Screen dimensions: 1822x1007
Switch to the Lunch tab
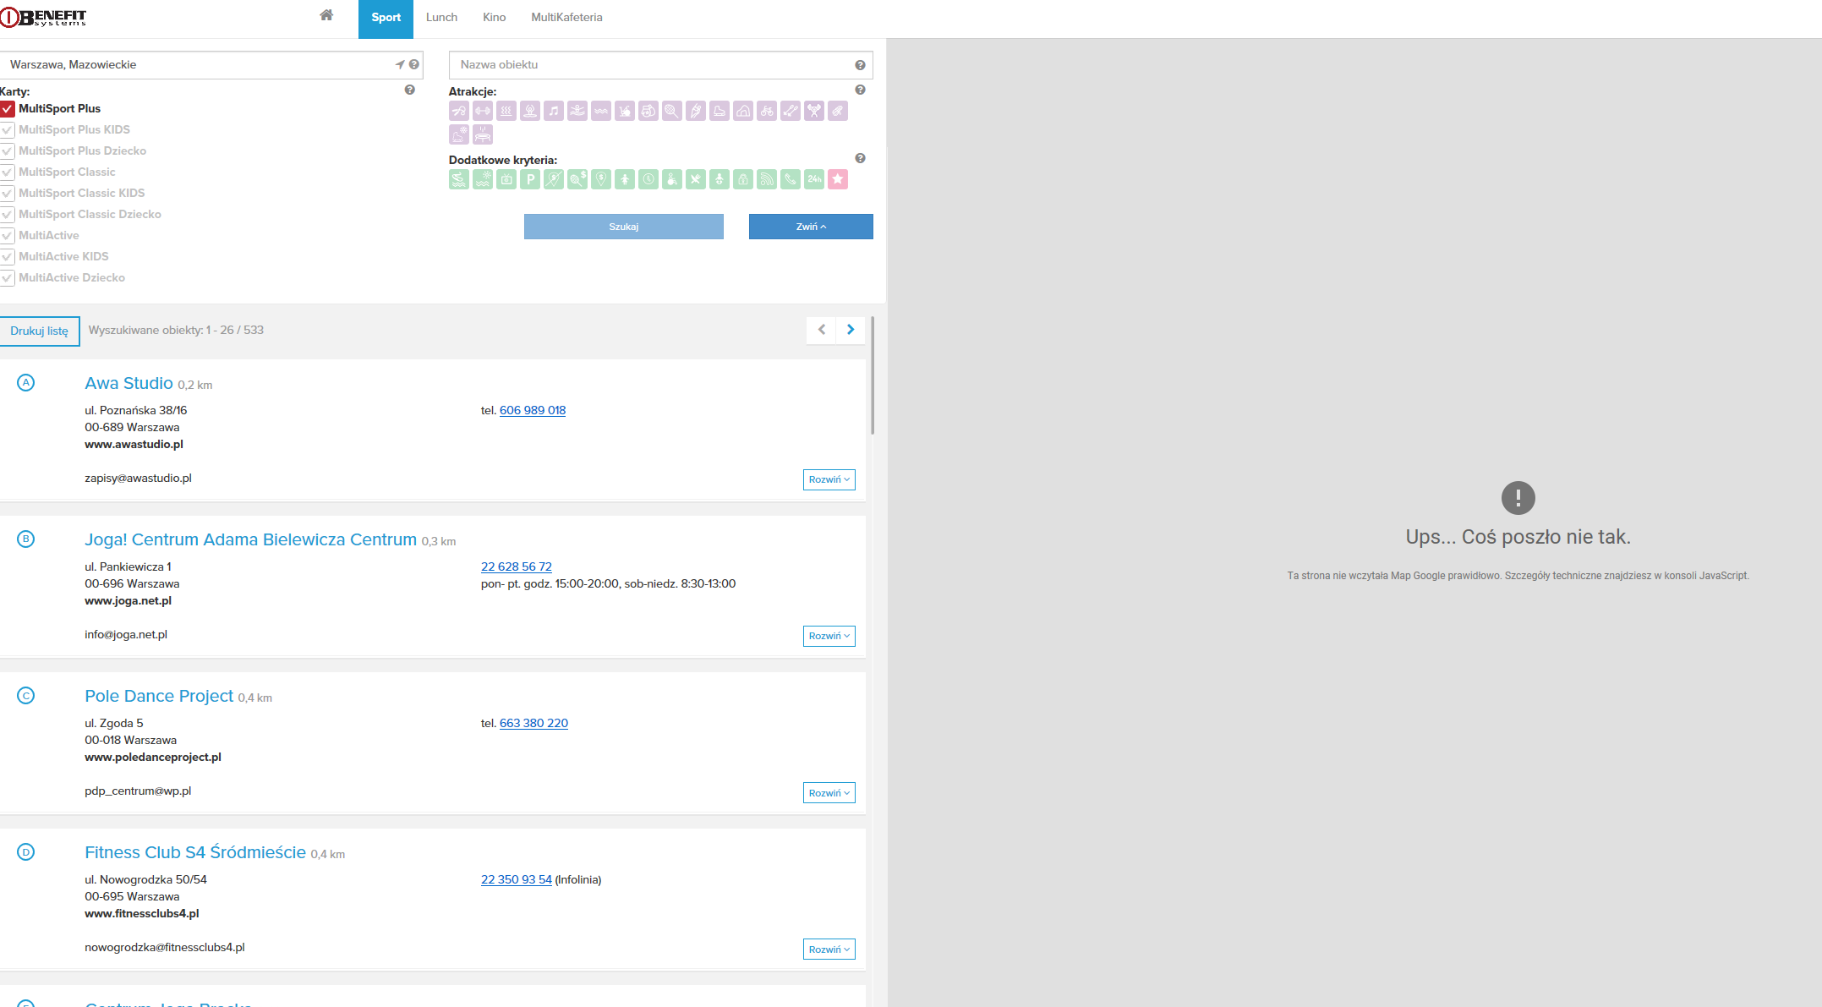click(441, 18)
